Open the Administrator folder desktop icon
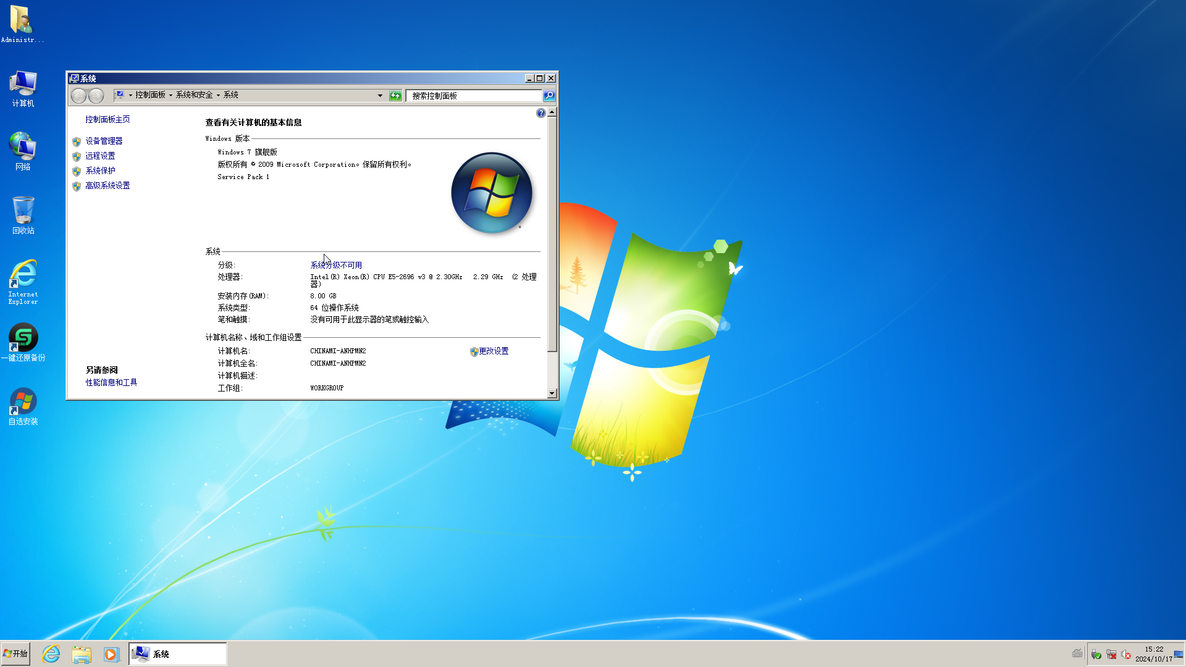Viewport: 1186px width, 667px height. 22,23
